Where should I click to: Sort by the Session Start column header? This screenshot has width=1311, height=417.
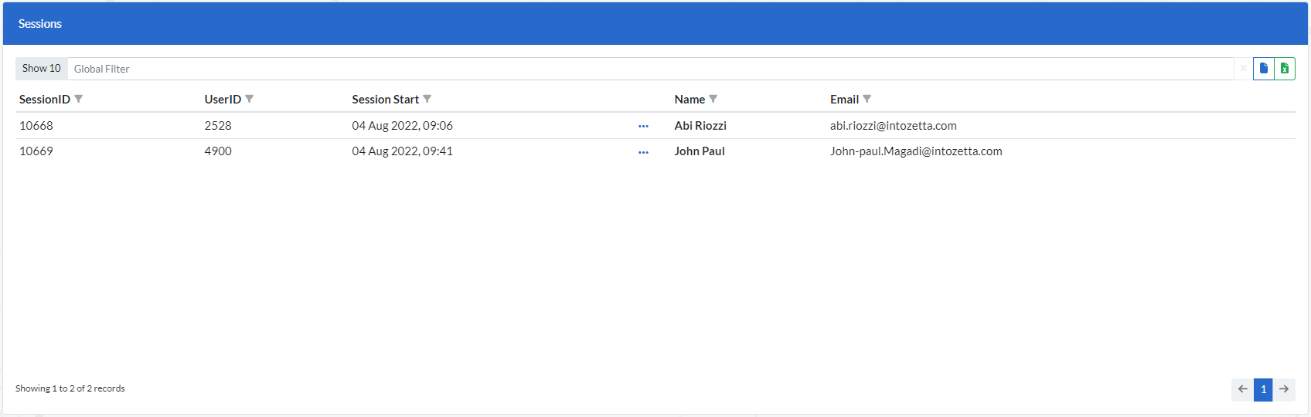pos(385,100)
